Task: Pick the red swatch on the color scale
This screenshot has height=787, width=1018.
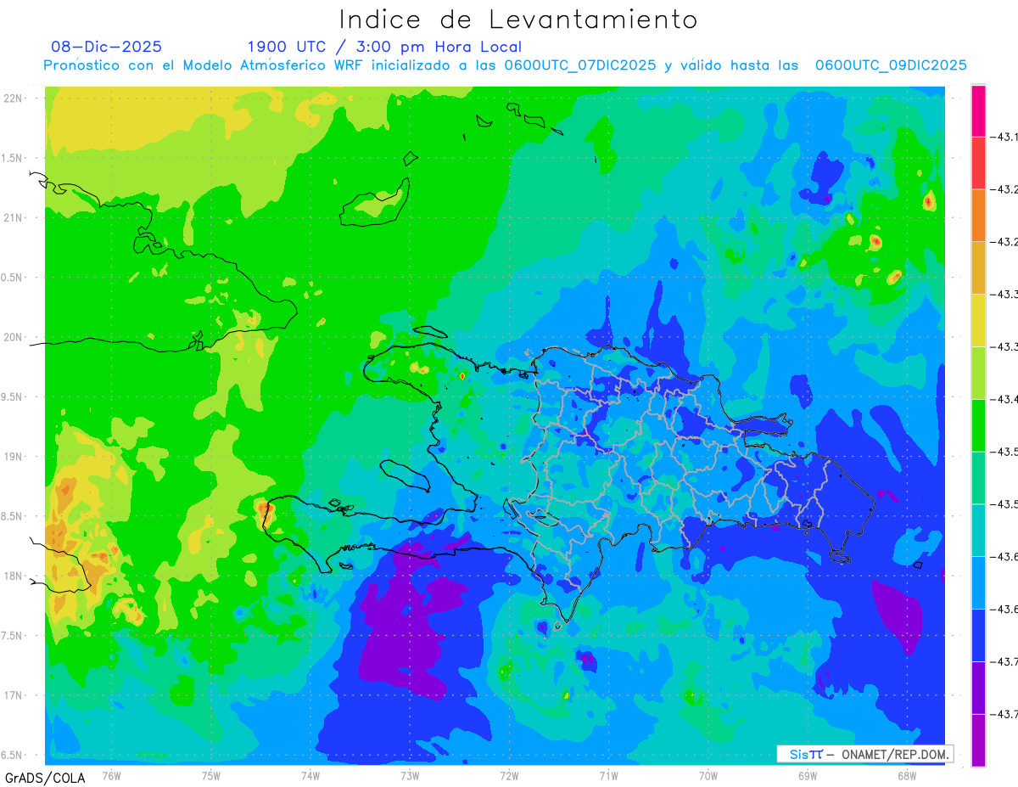Action: tap(978, 162)
